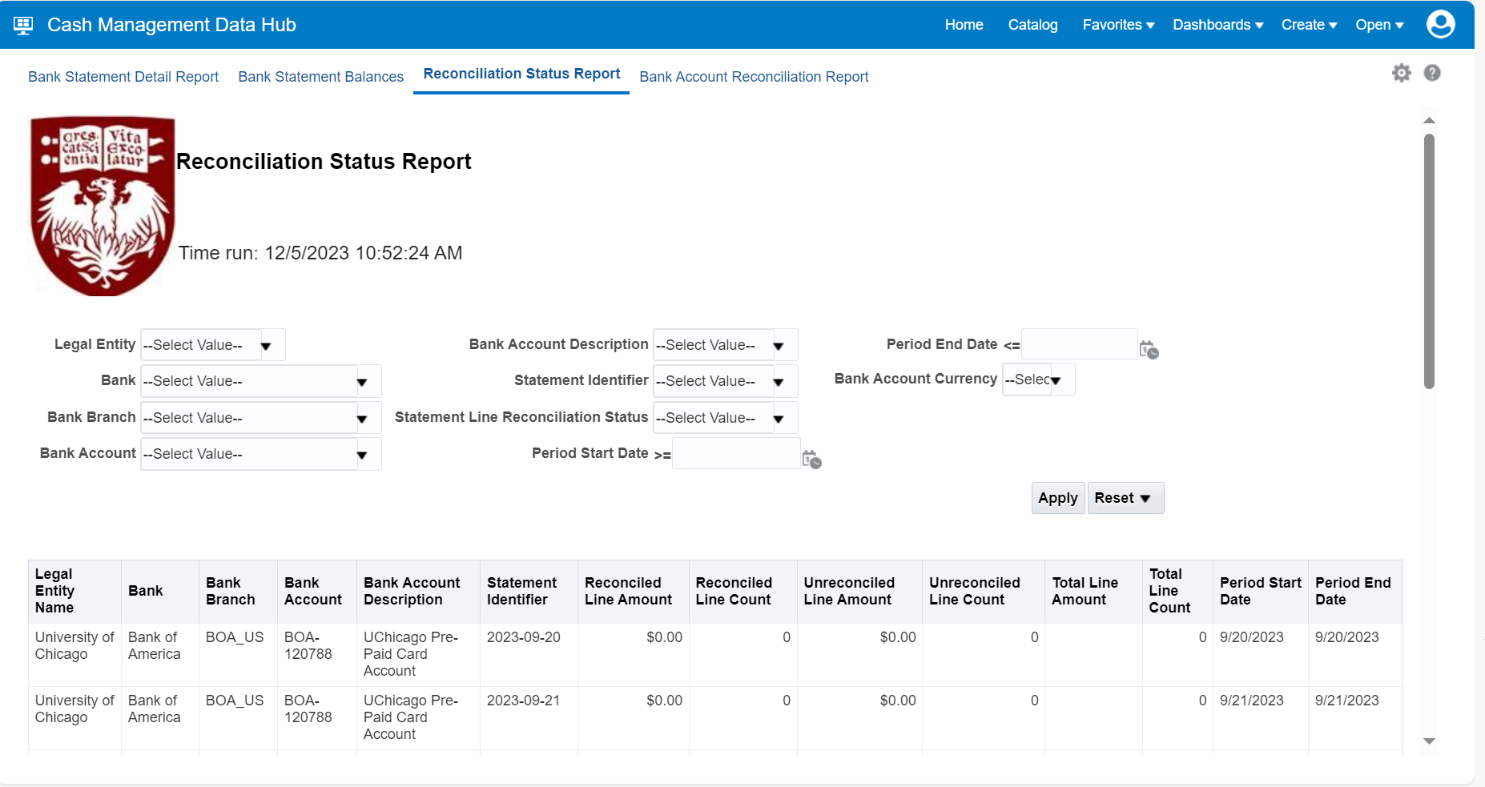Open the Bank Account dropdown
The height and width of the screenshot is (787, 1485).
coord(261,454)
